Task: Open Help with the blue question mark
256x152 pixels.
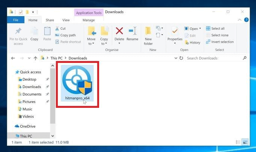Action: coord(246,20)
